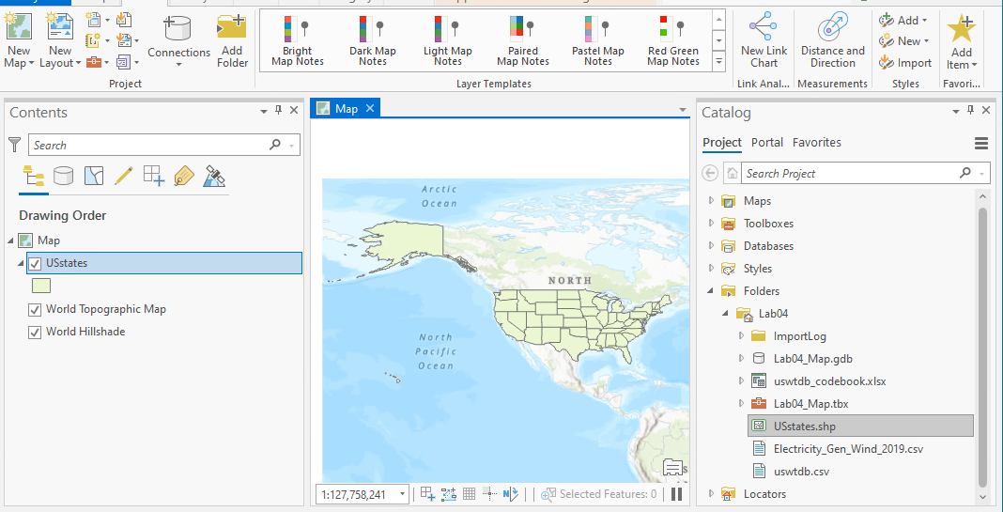Click the New Layout button
1003x512 pixels.
(60, 41)
